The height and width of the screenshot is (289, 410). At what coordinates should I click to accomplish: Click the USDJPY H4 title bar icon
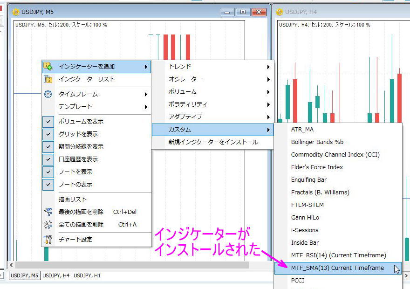(x=280, y=11)
